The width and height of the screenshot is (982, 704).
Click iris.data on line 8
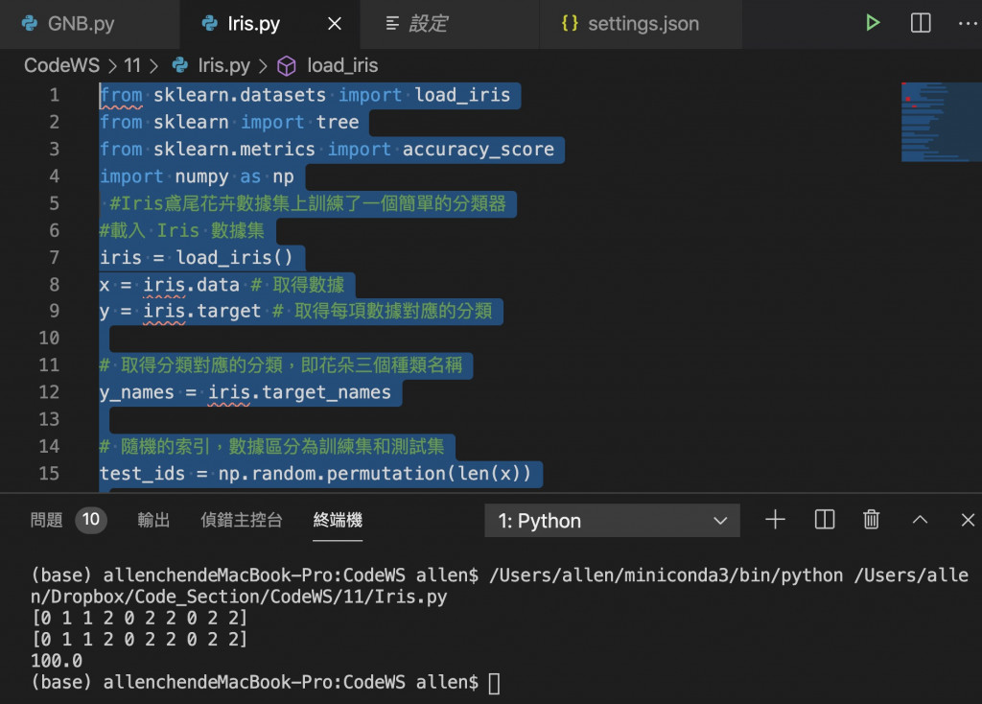[x=191, y=285]
